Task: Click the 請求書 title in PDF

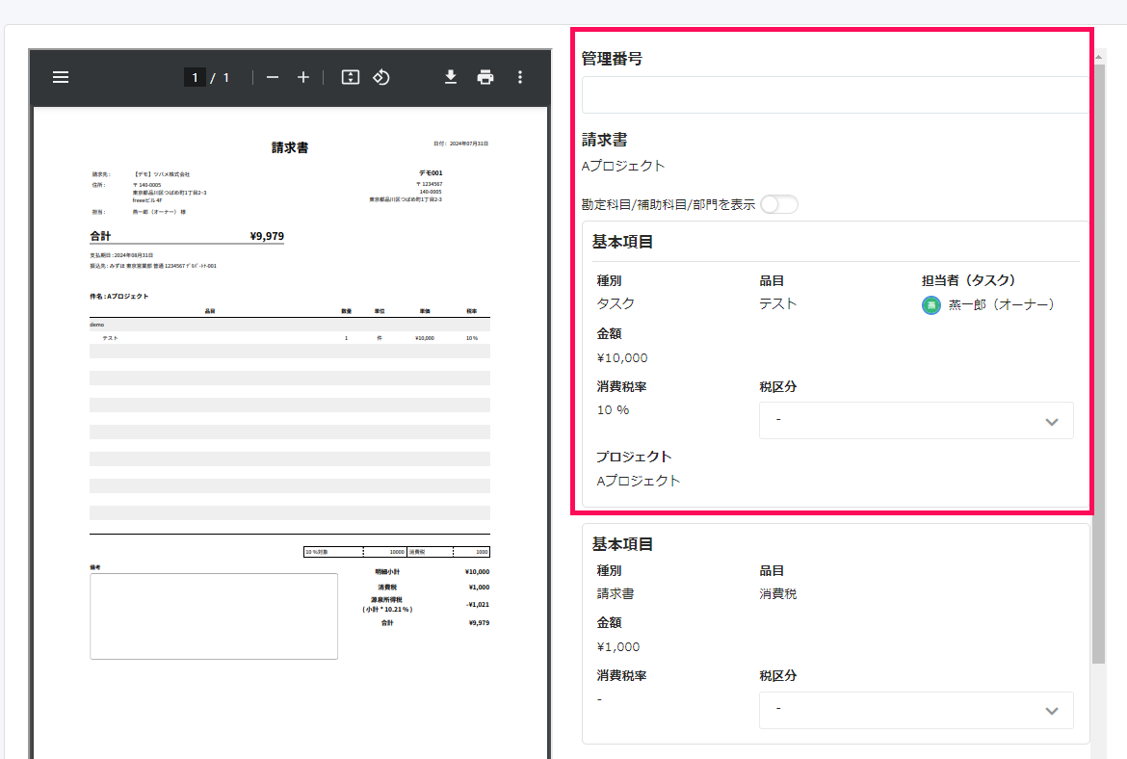Action: 290,147
